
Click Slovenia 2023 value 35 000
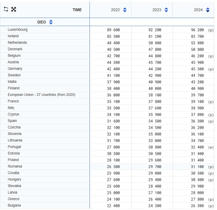click(x=155, y=134)
